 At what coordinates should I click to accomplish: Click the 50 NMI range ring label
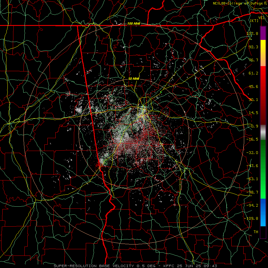(134, 79)
